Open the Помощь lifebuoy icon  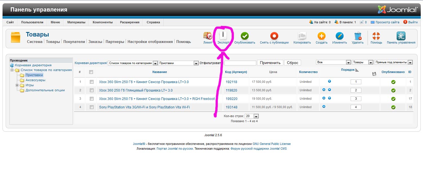pyautogui.click(x=376, y=36)
